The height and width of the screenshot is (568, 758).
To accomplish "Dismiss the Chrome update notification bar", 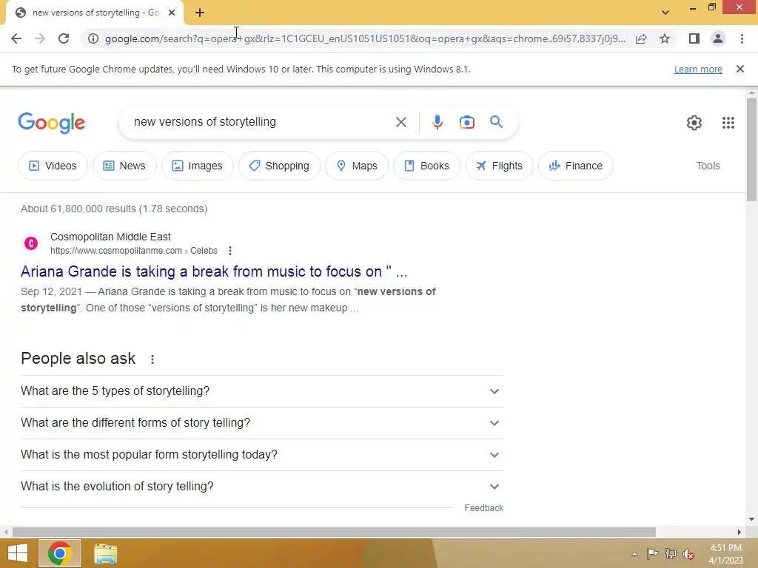I will tap(739, 69).
